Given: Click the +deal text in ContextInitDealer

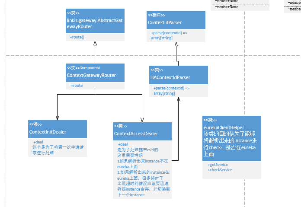Looking at the screenshot, I should click(38, 142).
